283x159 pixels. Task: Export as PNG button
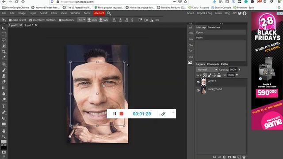[92, 20]
